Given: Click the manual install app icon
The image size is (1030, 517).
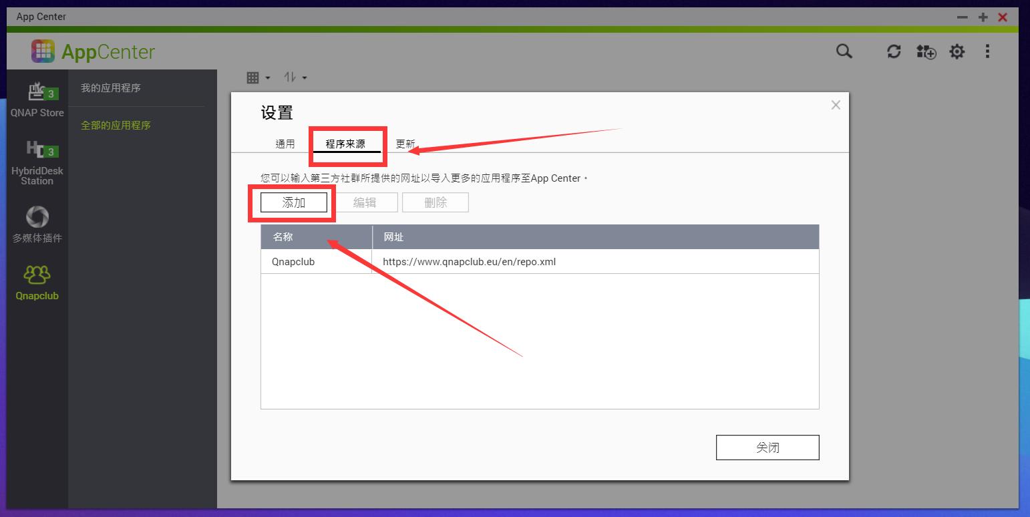Looking at the screenshot, I should [x=926, y=51].
